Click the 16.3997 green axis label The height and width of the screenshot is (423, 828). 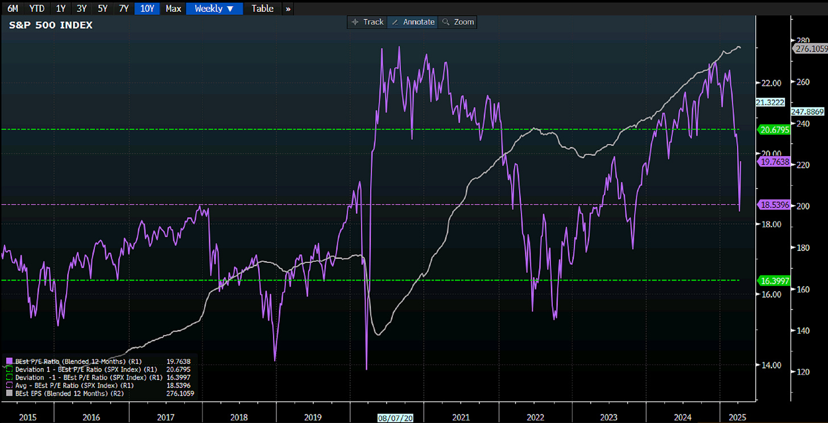773,280
